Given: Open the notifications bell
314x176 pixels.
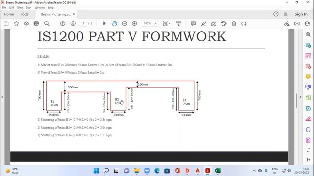Looking at the screenshot, I should [x=286, y=14].
